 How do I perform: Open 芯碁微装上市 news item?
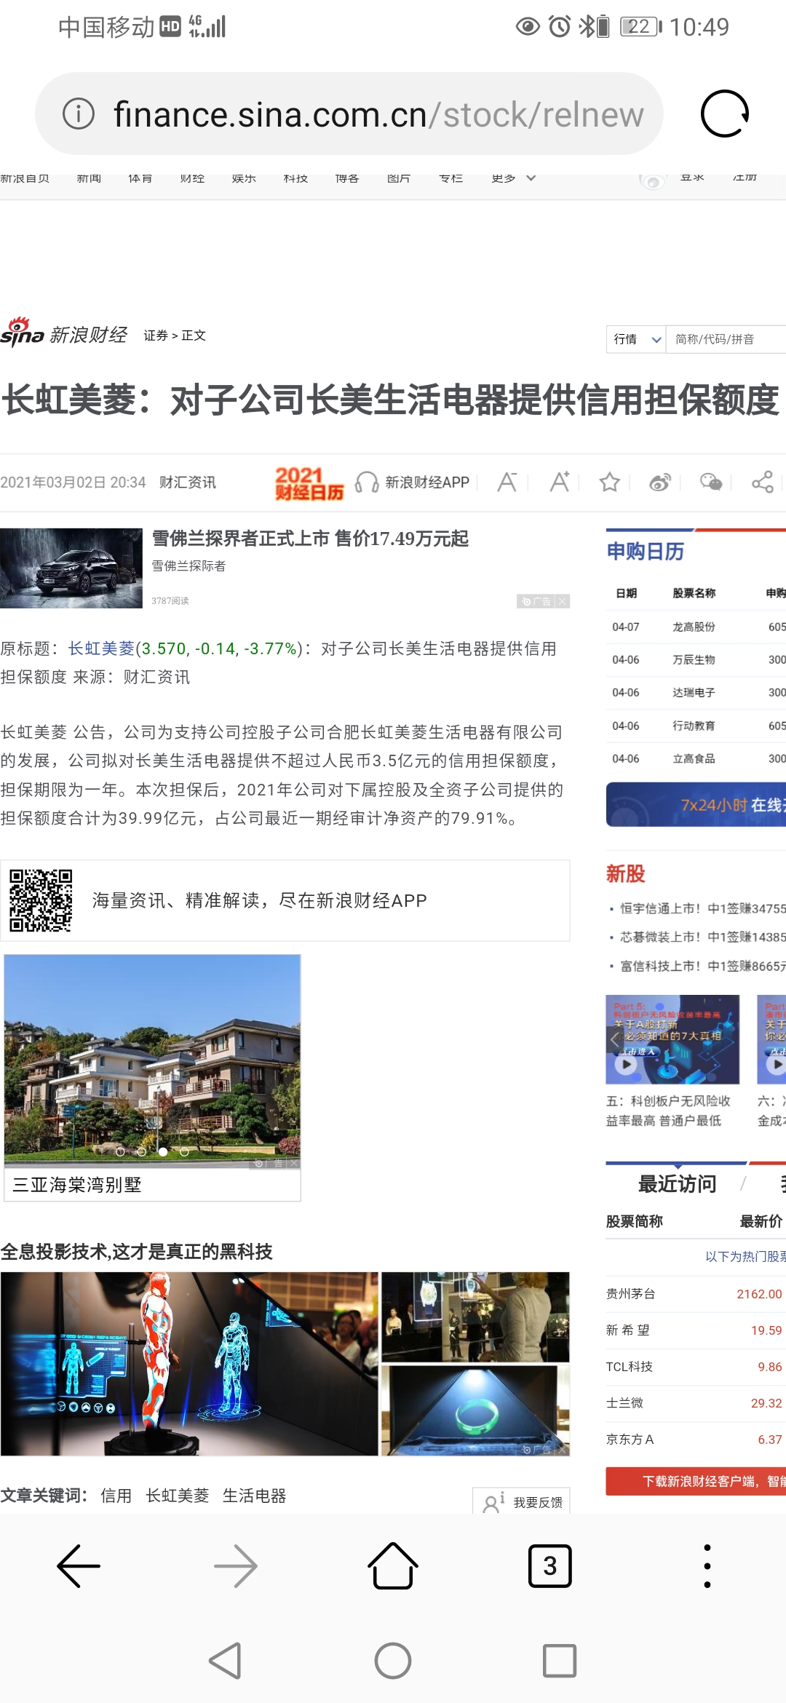[703, 937]
